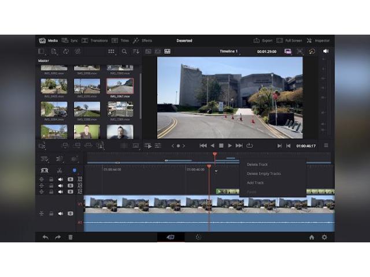Enter Full Screen viewer mode

pos(289,40)
